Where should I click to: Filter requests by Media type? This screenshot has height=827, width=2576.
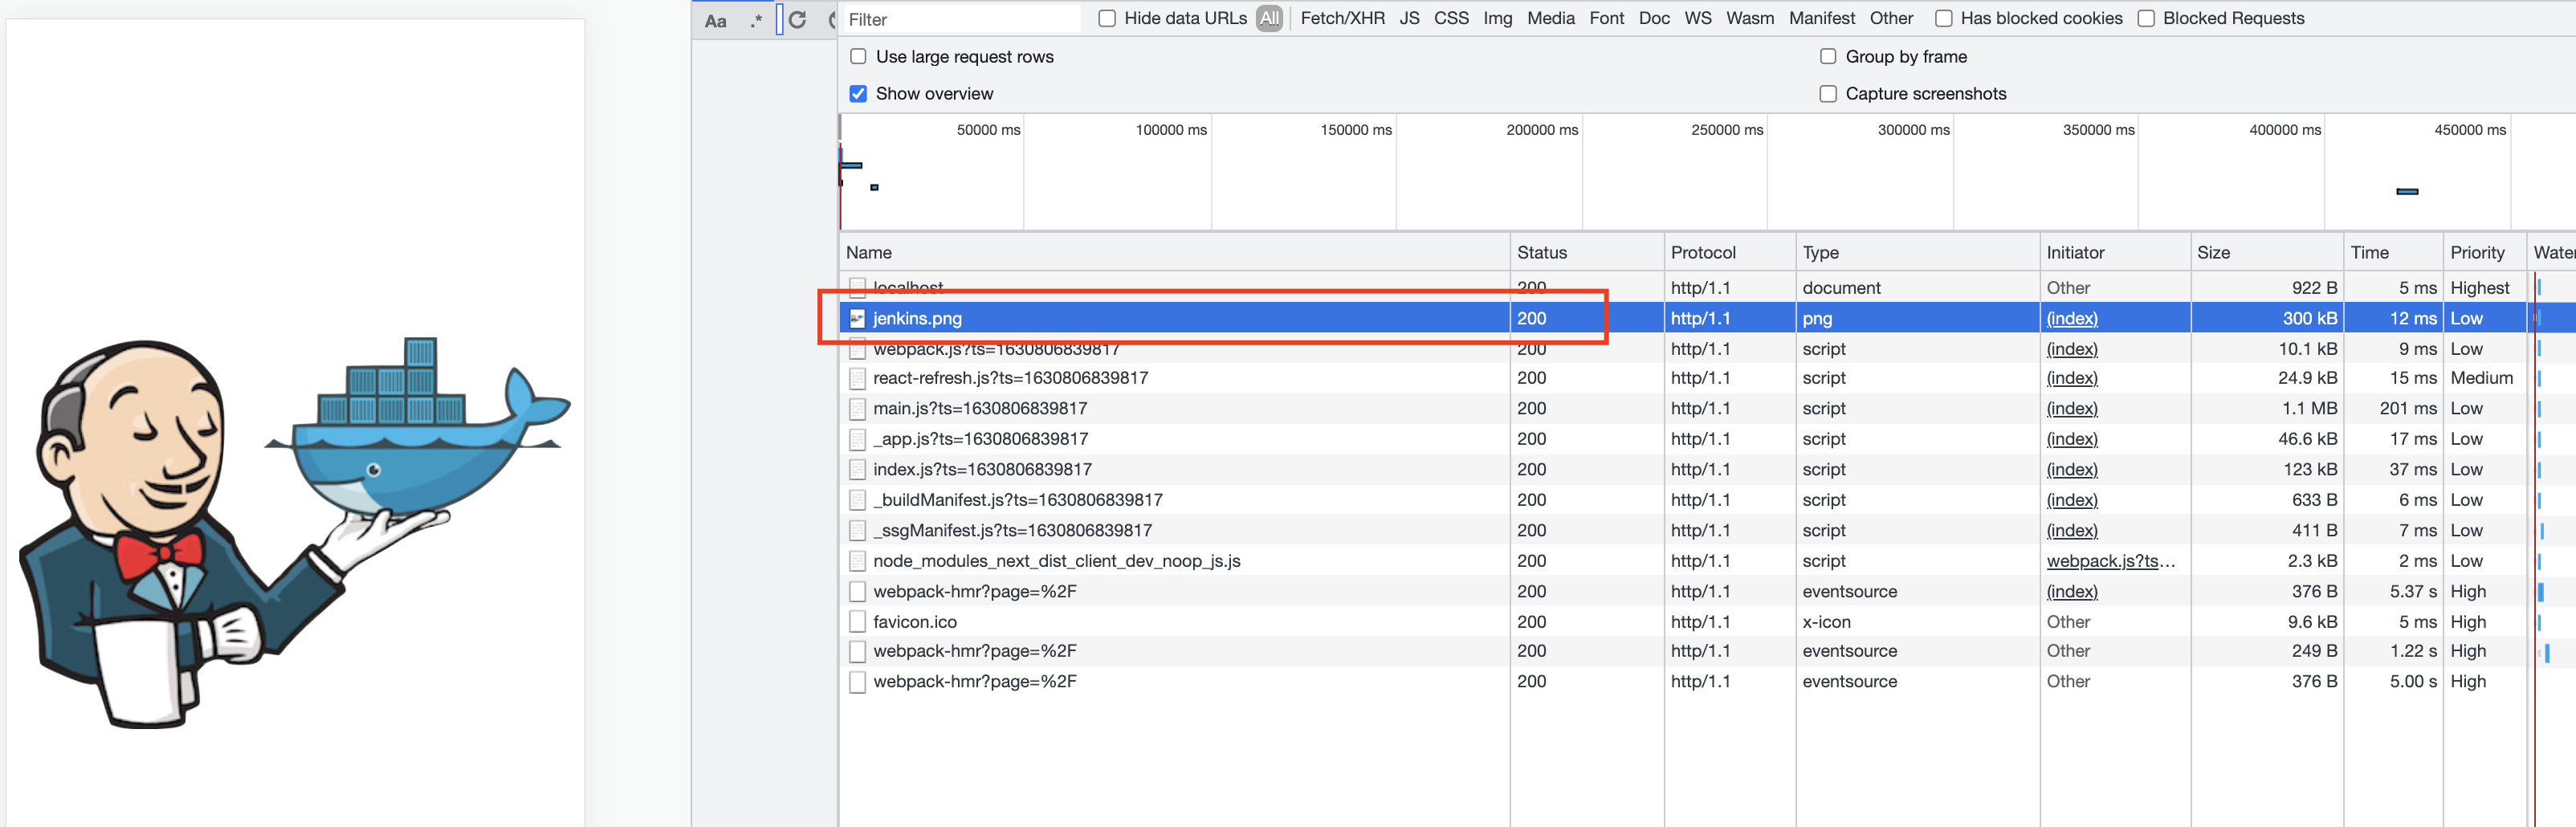point(1550,18)
